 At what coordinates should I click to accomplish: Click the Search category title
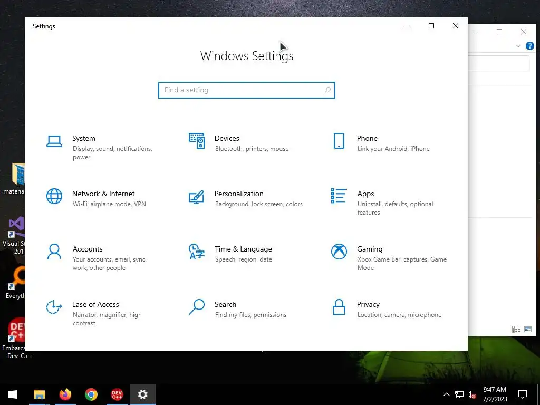[225, 304]
